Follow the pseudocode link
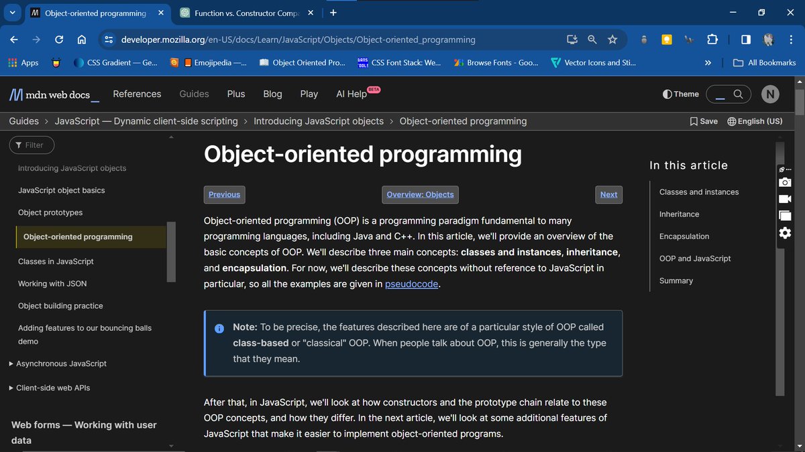 412,284
